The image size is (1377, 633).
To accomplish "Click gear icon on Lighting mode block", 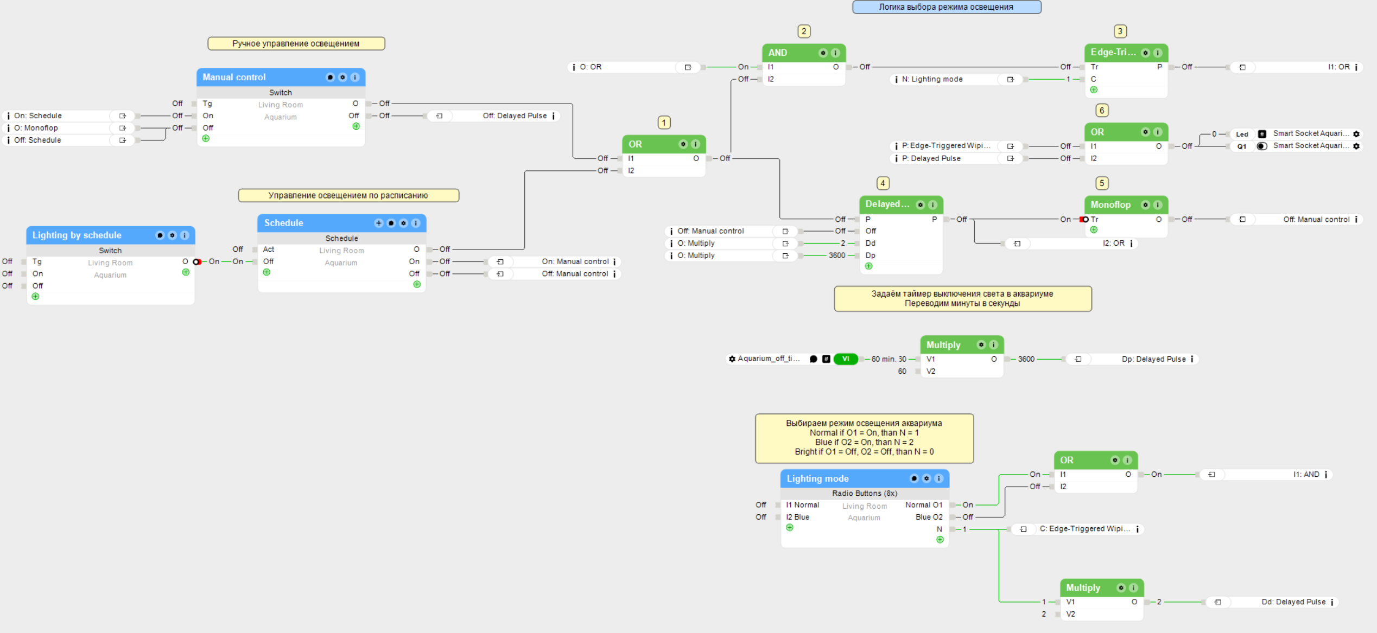I will pos(927,478).
